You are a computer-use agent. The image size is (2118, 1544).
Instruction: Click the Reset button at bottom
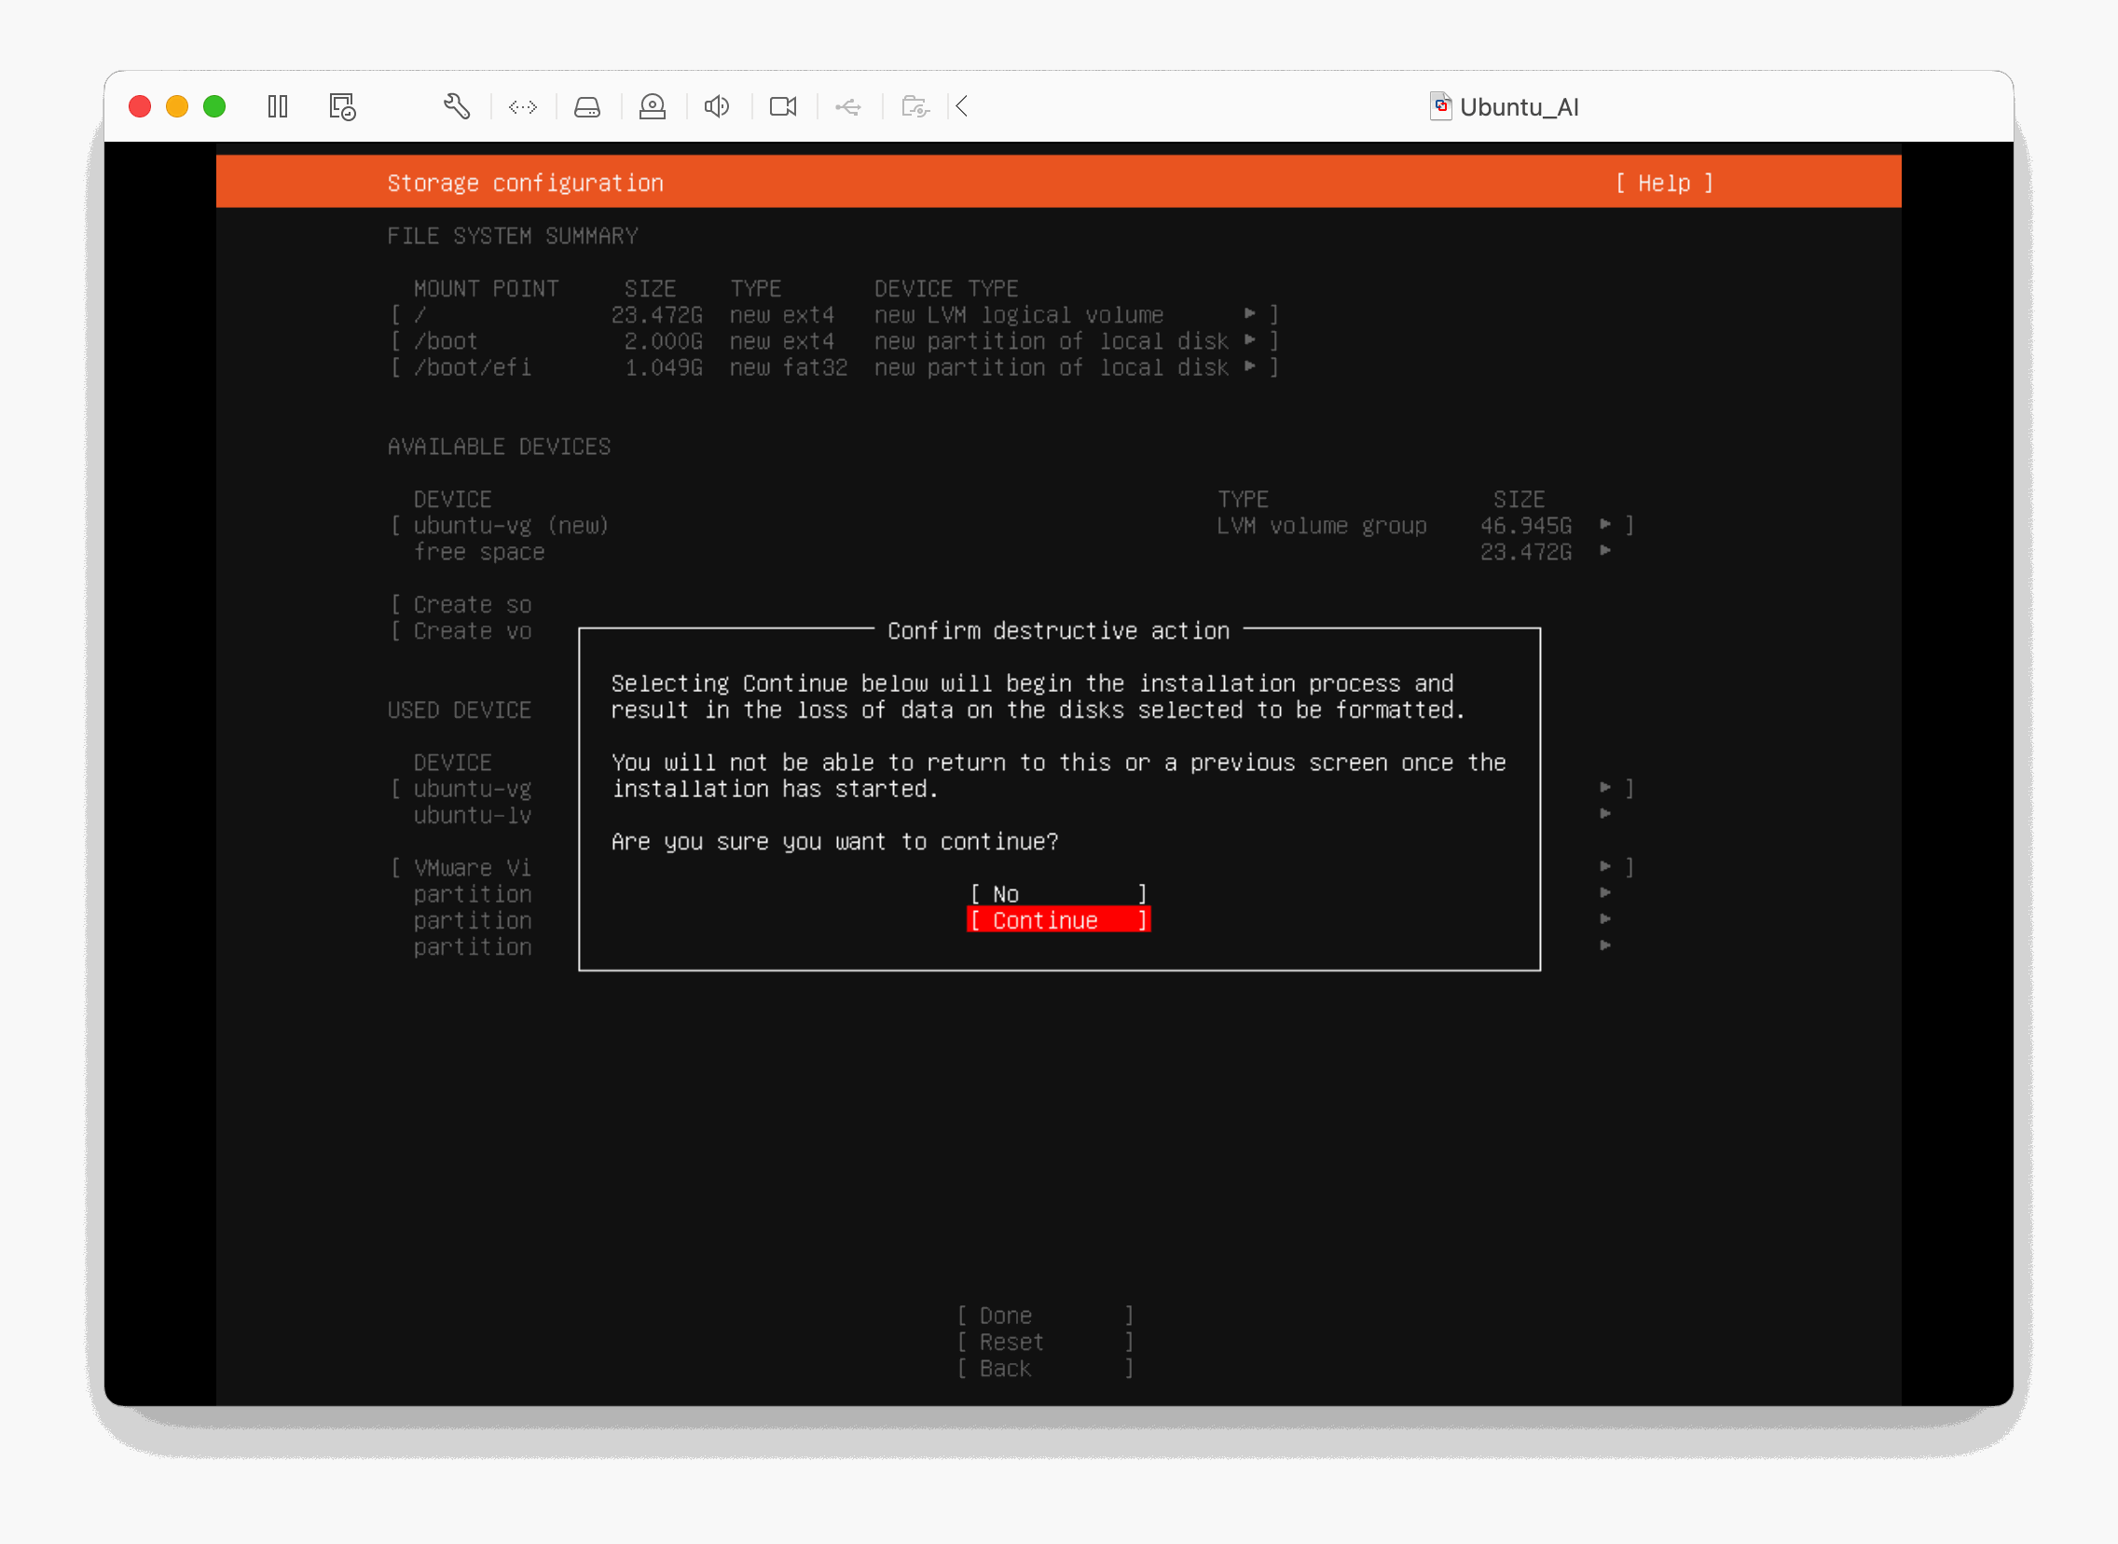pos(1044,1341)
